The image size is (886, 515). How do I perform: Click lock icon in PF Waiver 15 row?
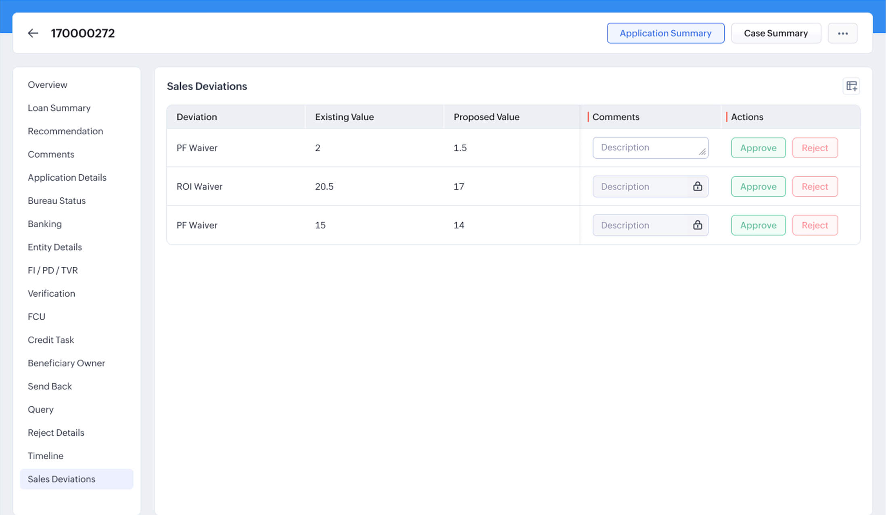pos(698,225)
